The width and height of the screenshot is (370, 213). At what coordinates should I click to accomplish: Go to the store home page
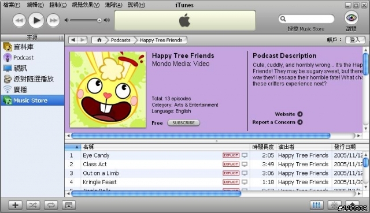(99, 40)
